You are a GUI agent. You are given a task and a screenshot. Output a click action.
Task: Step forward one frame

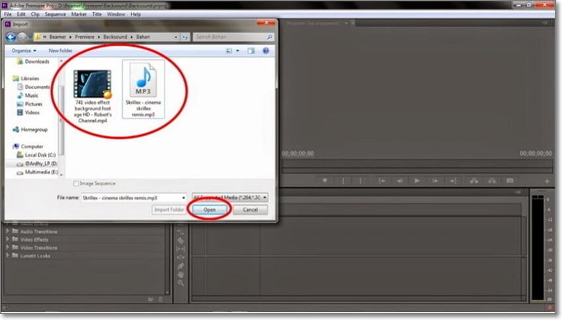[435, 181]
